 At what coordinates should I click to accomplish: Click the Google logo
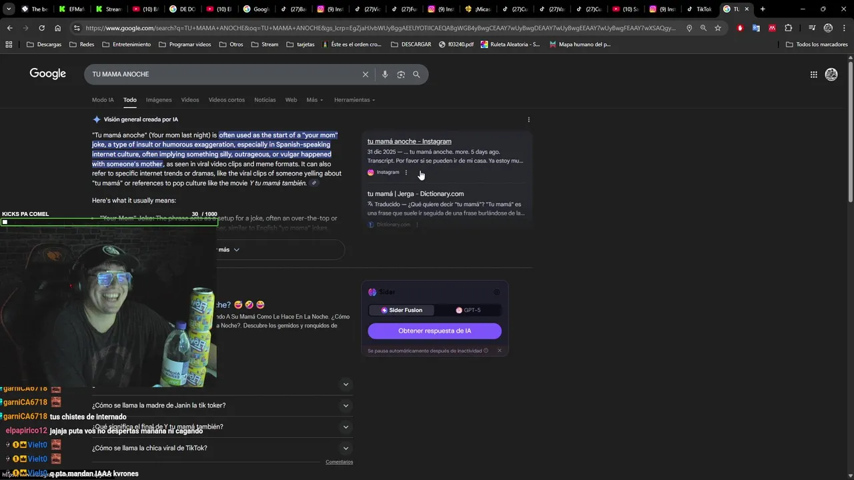[x=47, y=74]
